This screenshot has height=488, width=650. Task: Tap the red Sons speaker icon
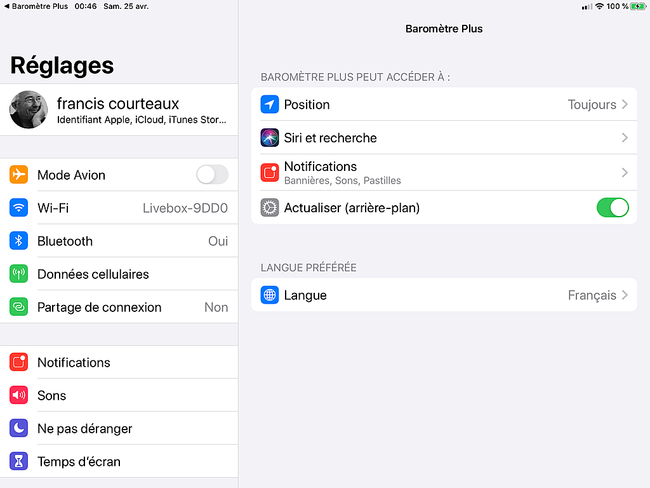click(18, 395)
